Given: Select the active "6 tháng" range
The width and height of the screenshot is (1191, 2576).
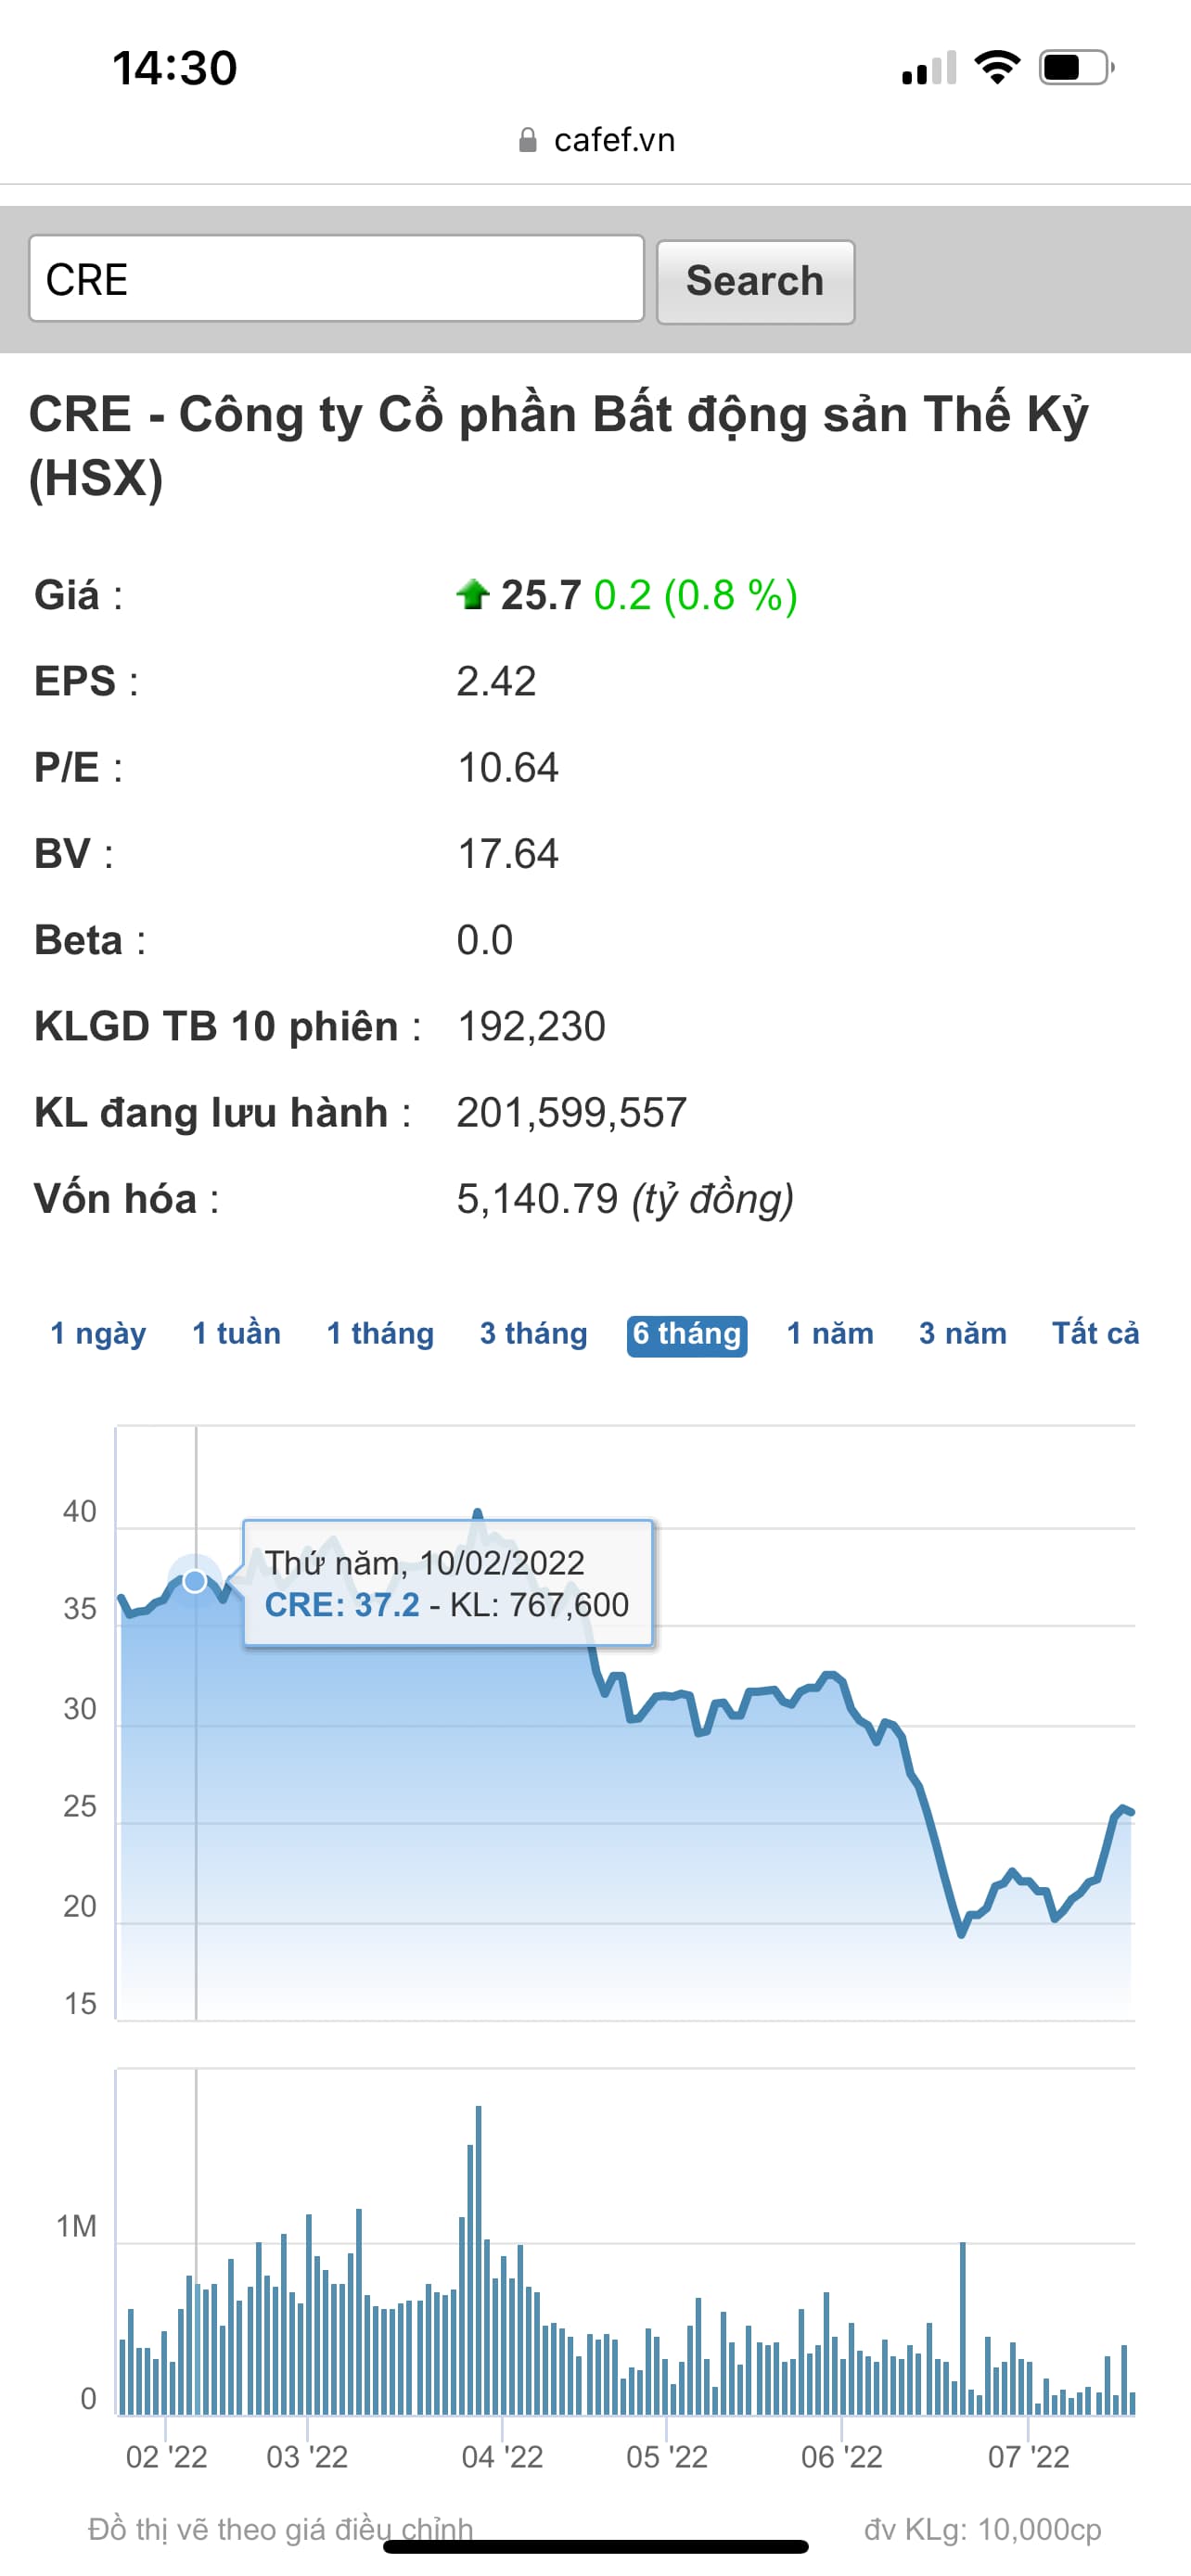Looking at the screenshot, I should coord(687,1335).
